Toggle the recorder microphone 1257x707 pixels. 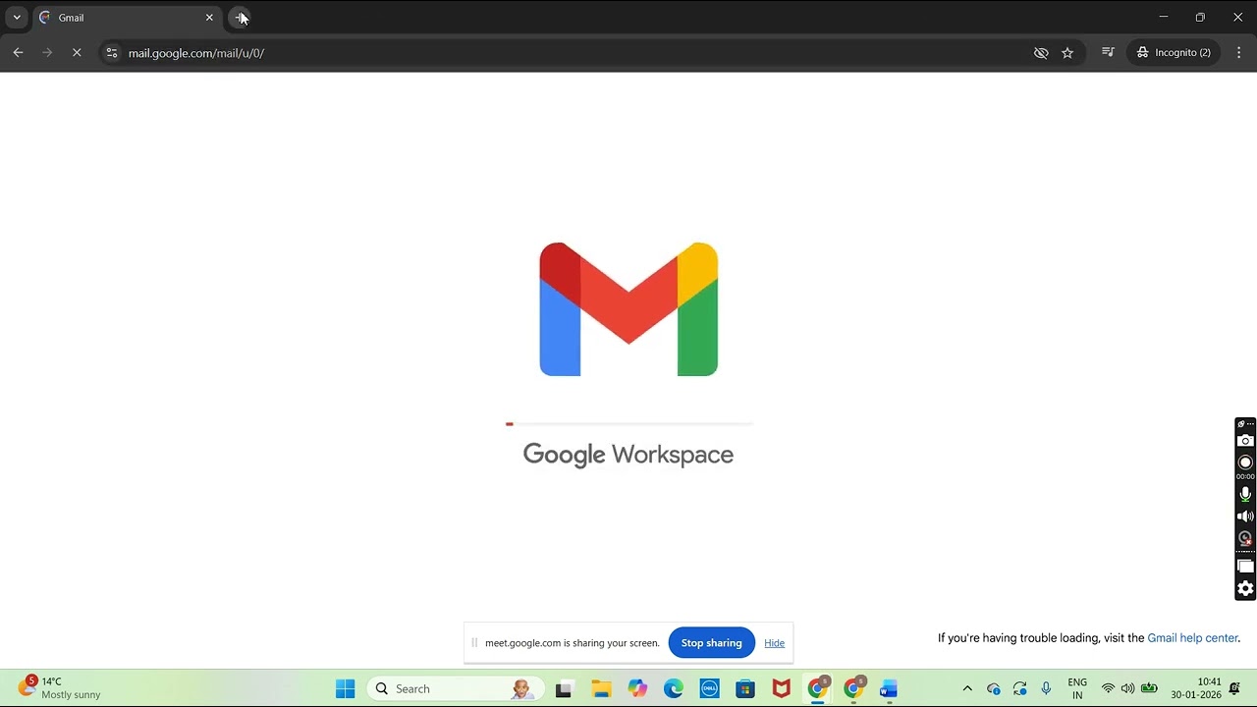click(x=1245, y=494)
